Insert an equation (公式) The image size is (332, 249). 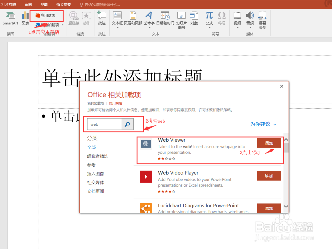[x=209, y=18]
